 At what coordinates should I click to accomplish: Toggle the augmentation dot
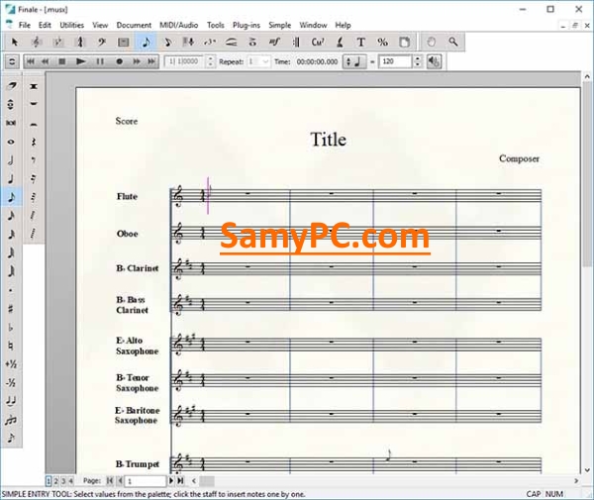[x=11, y=290]
